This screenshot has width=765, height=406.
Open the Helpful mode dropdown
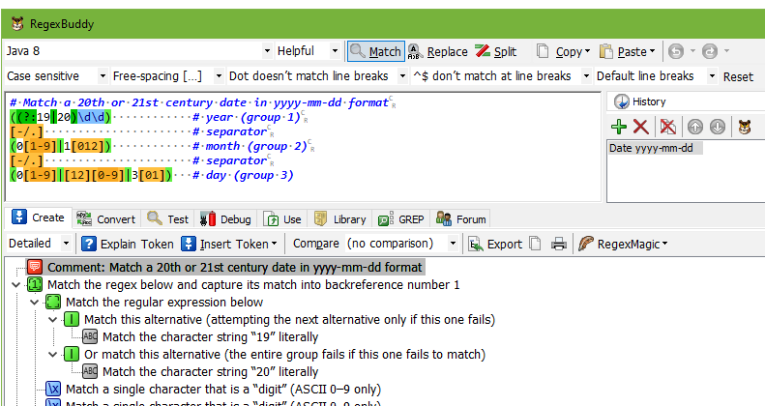[335, 50]
